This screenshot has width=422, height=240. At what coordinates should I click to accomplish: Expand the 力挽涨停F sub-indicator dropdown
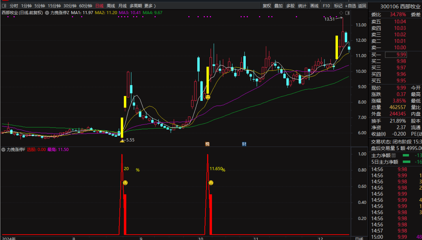pyautogui.click(x=3, y=150)
